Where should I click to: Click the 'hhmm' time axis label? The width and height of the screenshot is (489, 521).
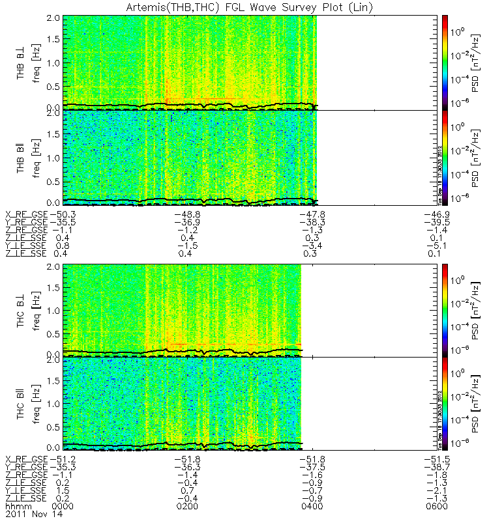tap(18, 507)
